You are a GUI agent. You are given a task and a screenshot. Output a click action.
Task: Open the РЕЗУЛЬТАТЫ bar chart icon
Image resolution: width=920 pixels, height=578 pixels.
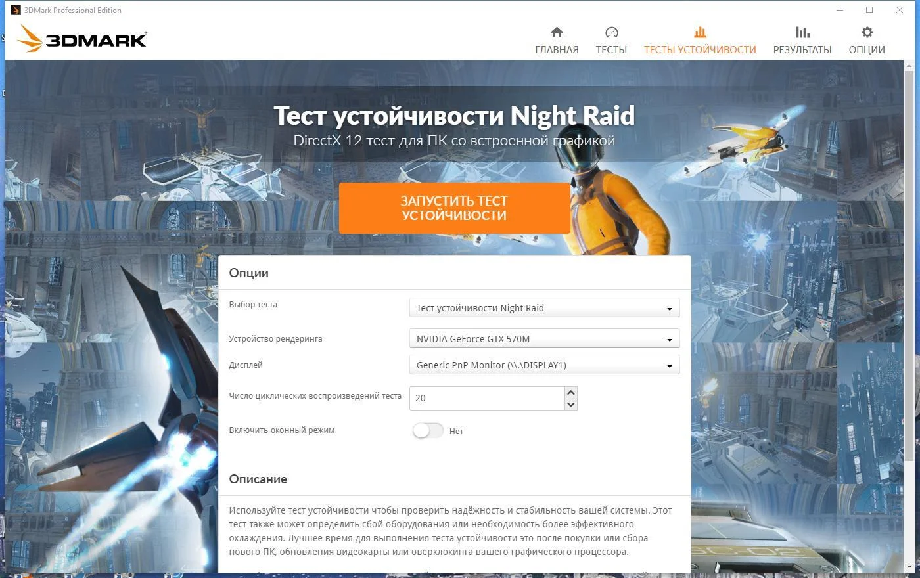coord(802,32)
